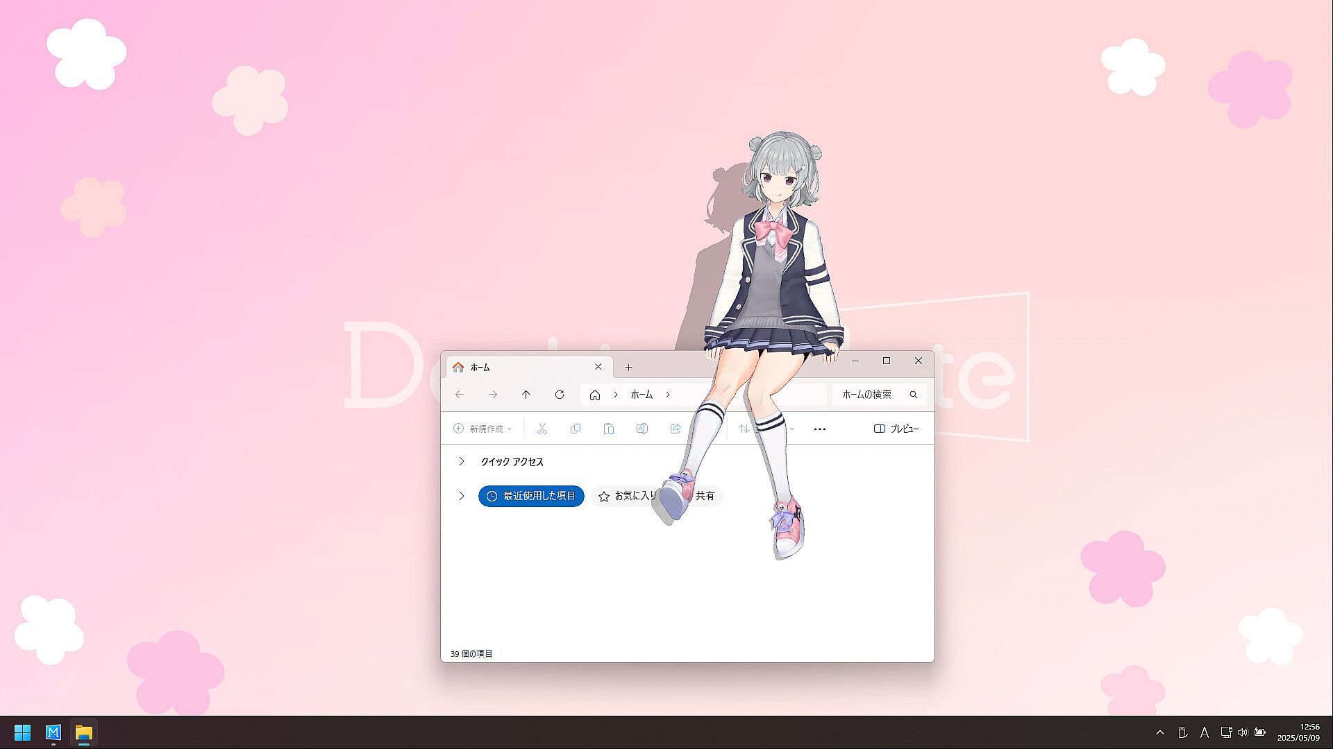Click the Cut scissors icon

[542, 429]
